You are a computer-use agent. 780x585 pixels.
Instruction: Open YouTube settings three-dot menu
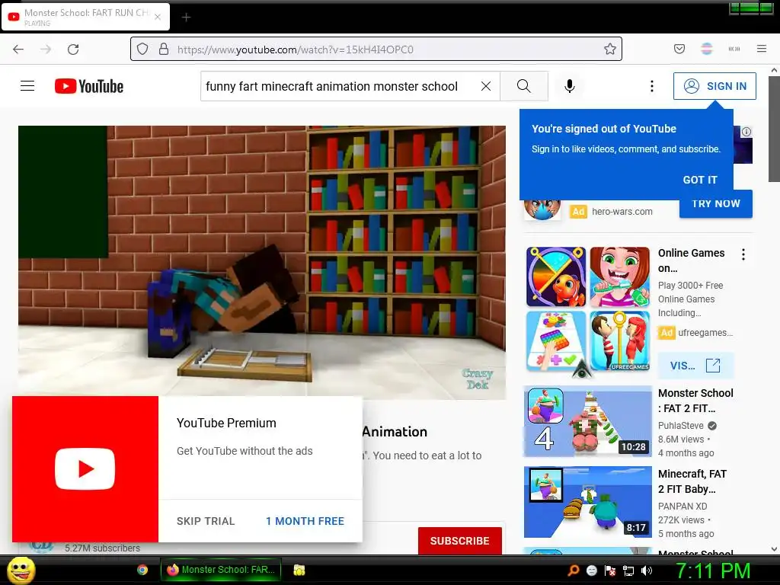(652, 86)
